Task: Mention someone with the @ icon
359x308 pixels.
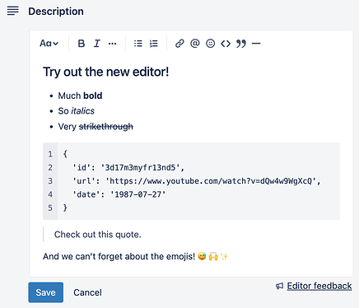Action: (195, 44)
